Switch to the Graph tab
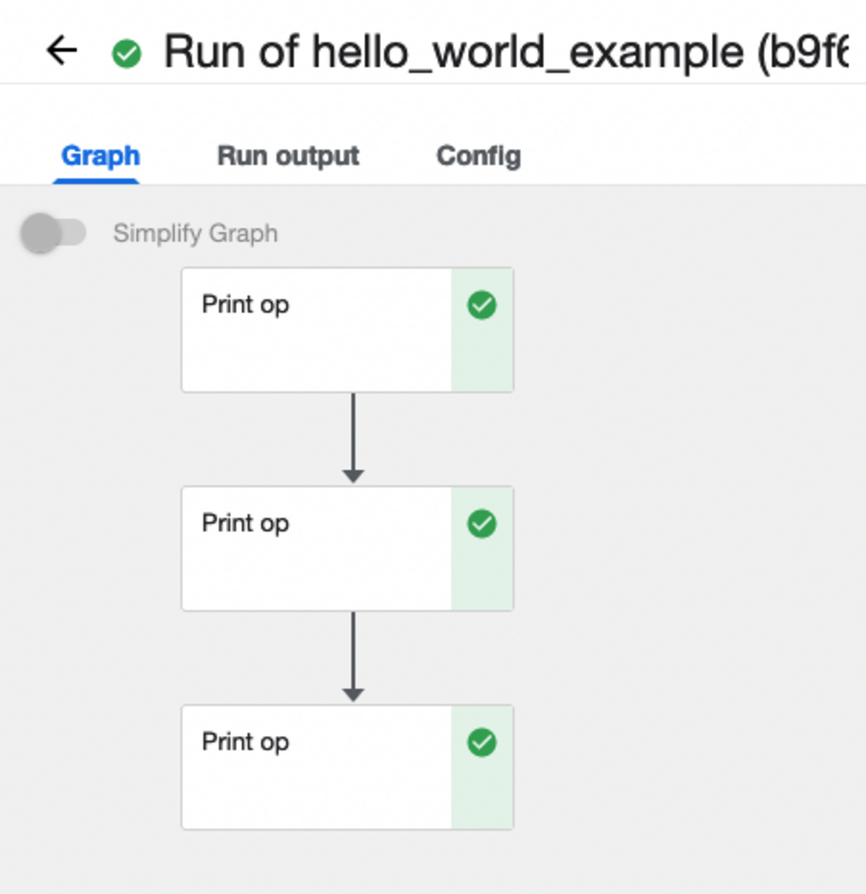 pos(101,156)
